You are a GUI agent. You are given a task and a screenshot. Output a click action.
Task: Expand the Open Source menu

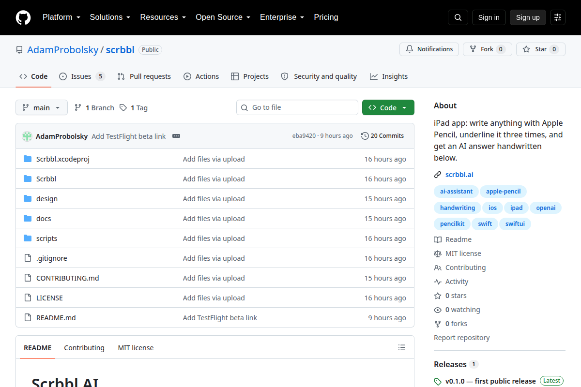point(223,17)
